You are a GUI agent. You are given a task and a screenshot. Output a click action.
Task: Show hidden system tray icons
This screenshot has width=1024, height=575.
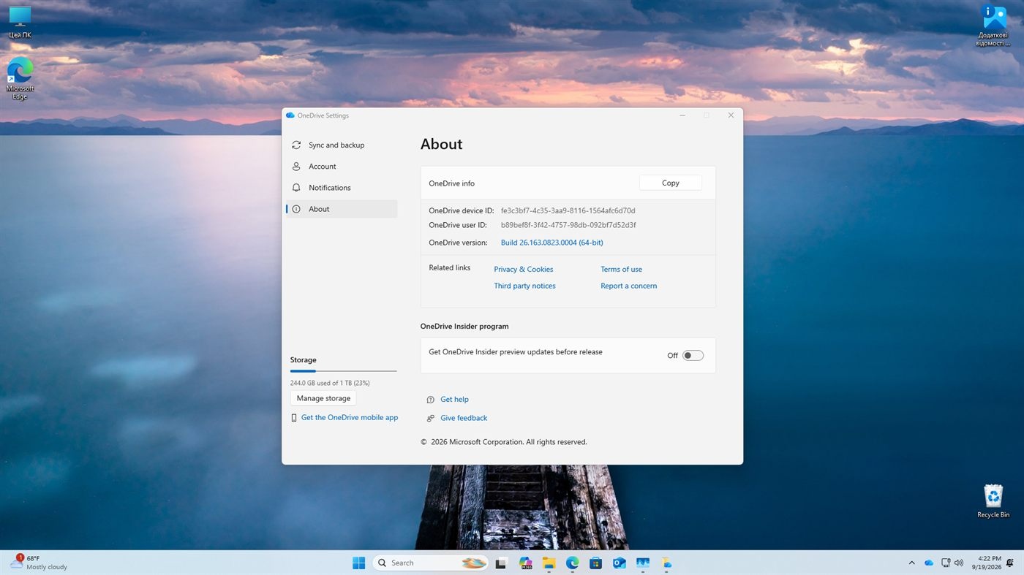[911, 563]
